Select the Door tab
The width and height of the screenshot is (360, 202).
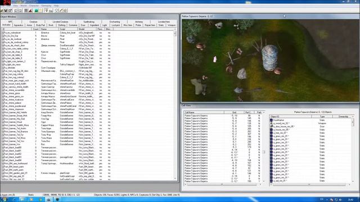point(83,25)
